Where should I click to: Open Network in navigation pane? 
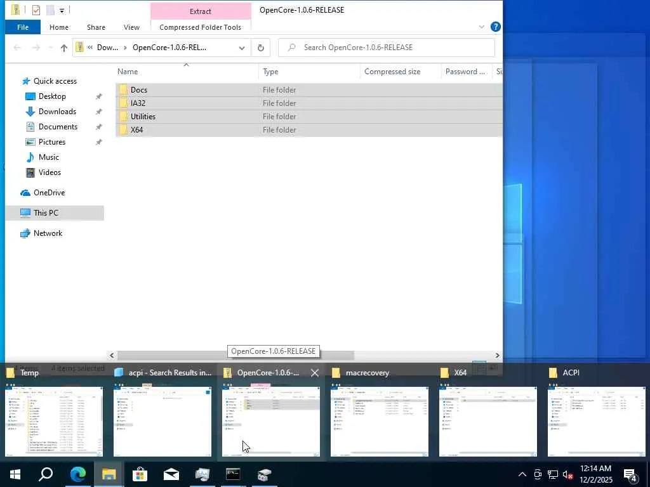pyautogui.click(x=48, y=233)
